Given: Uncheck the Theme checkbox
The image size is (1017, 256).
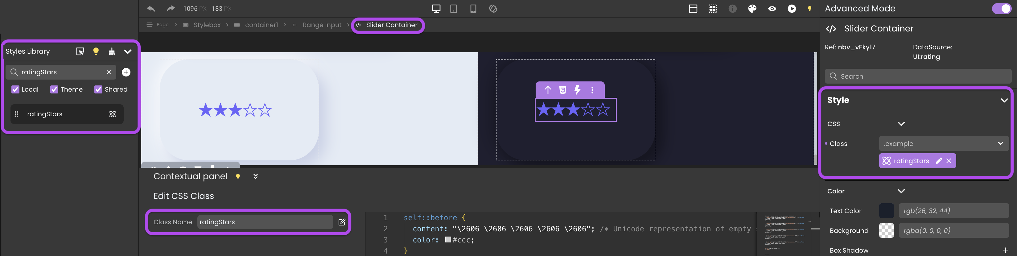Looking at the screenshot, I should pyautogui.click(x=54, y=89).
